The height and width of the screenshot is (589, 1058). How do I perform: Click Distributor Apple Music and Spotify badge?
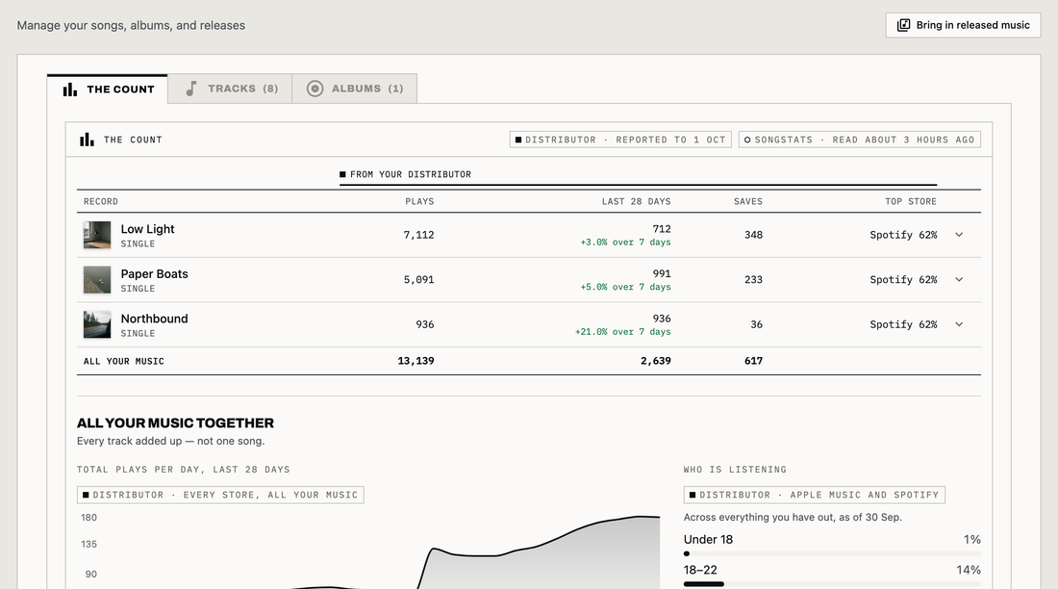814,495
